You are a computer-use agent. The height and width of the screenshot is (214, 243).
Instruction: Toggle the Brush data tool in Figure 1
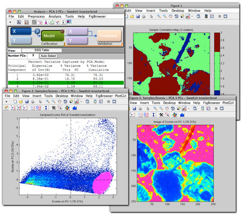[188, 16]
